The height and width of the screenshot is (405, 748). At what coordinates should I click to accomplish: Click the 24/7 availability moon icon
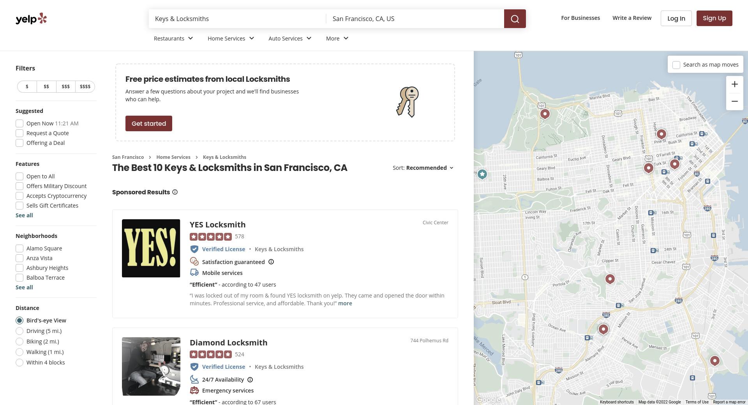(x=194, y=379)
